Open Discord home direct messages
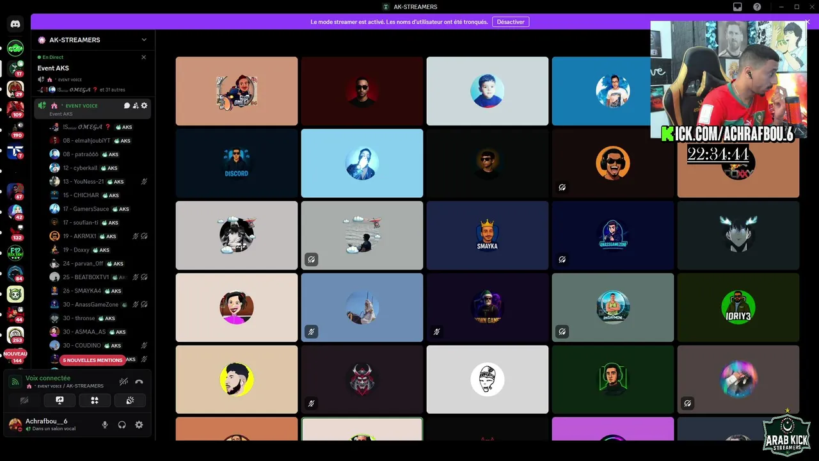The width and height of the screenshot is (819, 461). (x=15, y=24)
